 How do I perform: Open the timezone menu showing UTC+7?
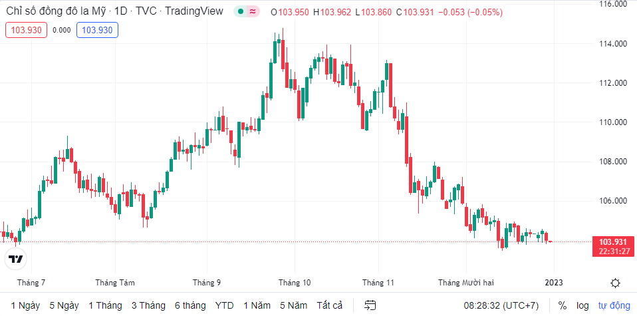coord(501,305)
